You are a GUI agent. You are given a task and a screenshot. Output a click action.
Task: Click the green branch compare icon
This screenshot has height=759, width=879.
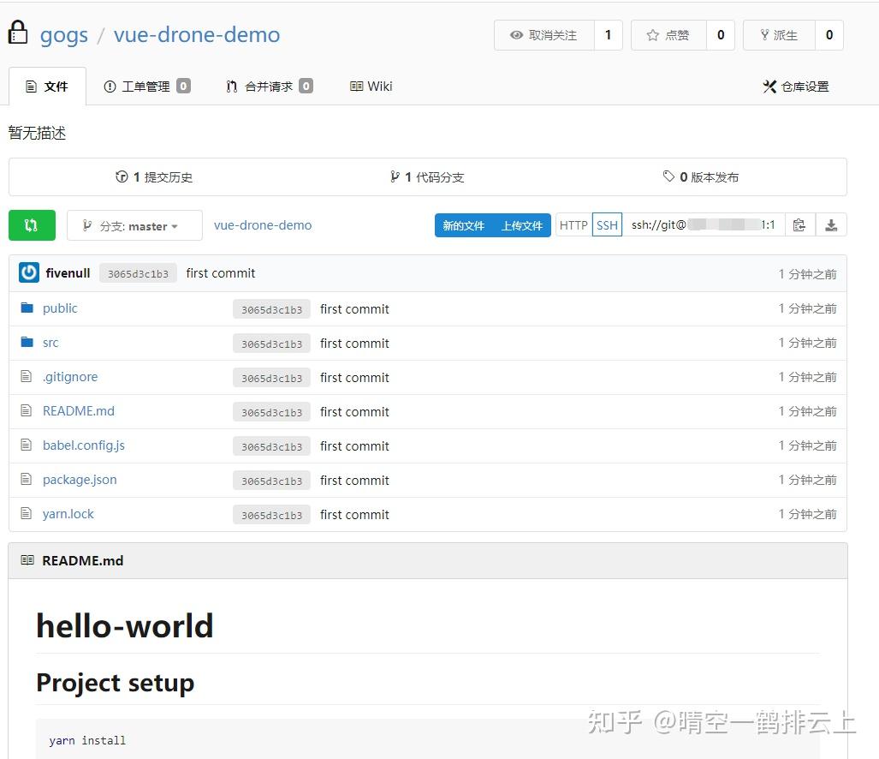point(32,224)
